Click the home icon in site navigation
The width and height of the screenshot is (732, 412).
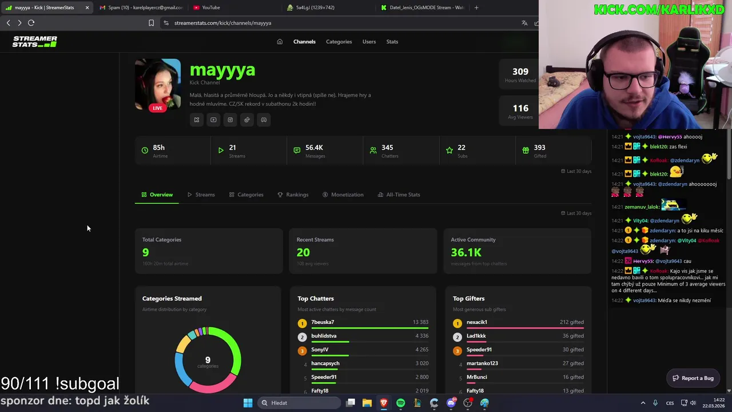(x=280, y=42)
